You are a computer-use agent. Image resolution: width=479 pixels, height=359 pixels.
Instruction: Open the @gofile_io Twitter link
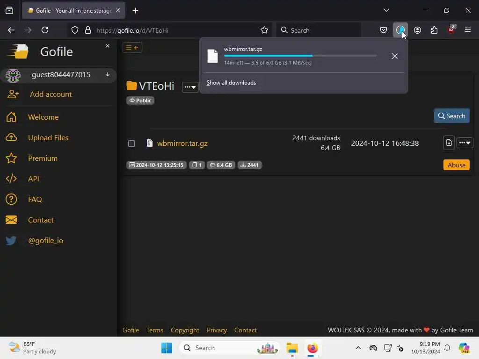coord(45,241)
